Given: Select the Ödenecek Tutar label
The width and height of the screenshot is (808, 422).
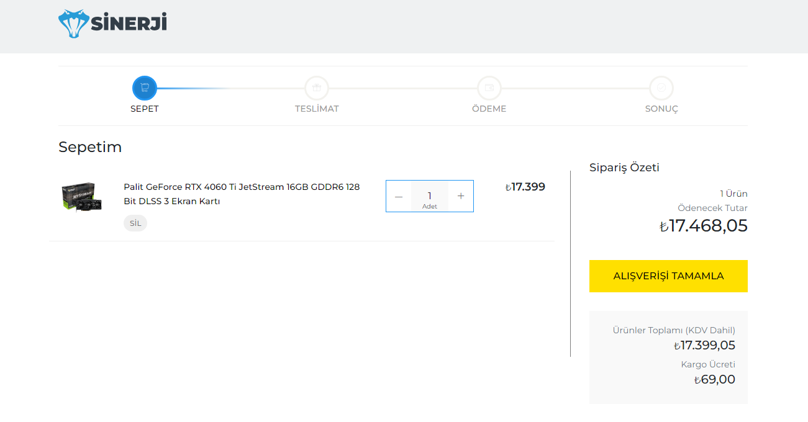Looking at the screenshot, I should pyautogui.click(x=713, y=208).
